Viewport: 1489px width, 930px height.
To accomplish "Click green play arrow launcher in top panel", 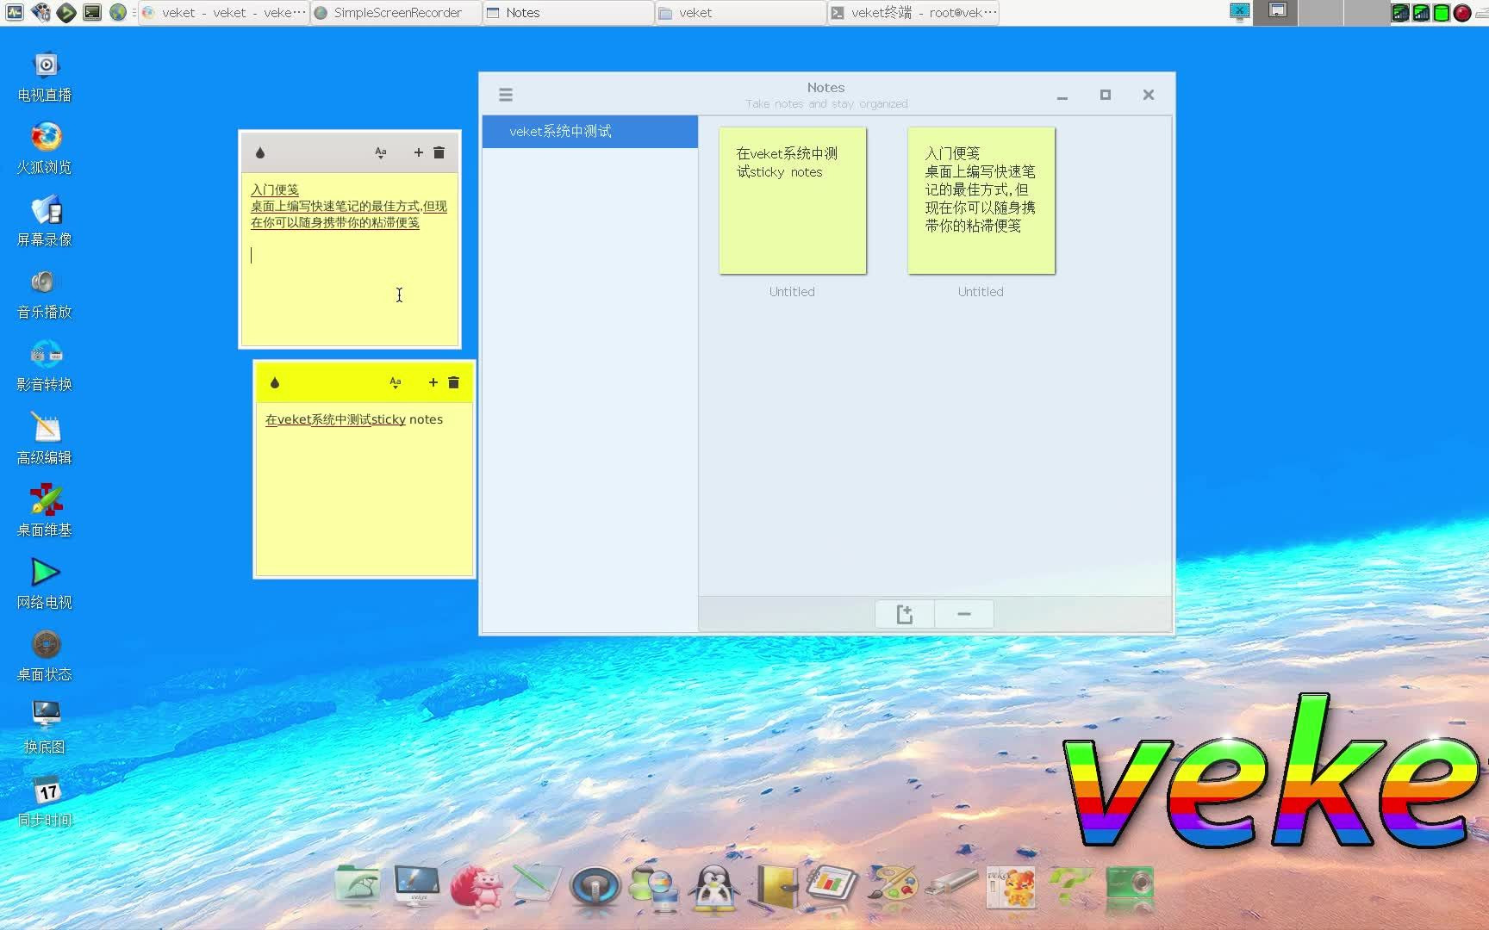I will pyautogui.click(x=66, y=12).
